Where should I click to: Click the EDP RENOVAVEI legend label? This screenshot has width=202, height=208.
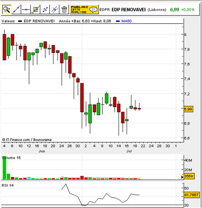[x=39, y=21]
